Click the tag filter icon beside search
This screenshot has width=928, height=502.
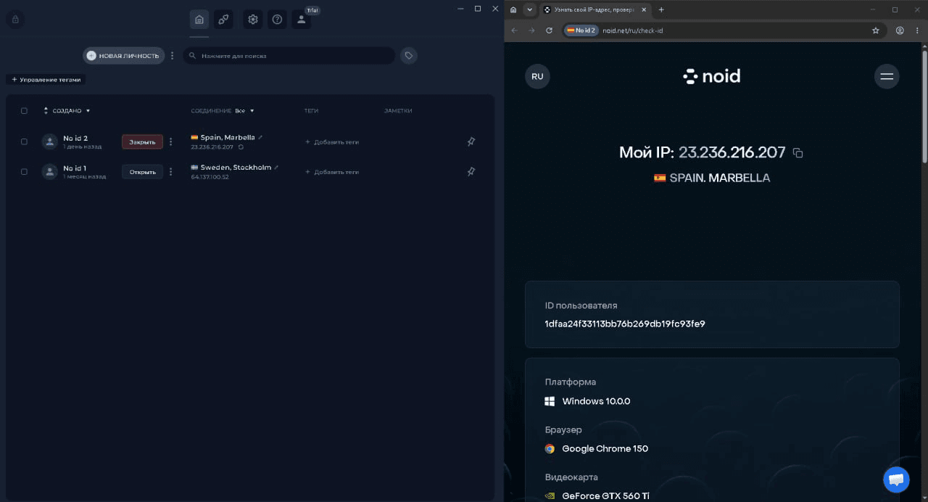[409, 56]
